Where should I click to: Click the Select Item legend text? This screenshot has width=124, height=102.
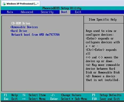click(37, 95)
